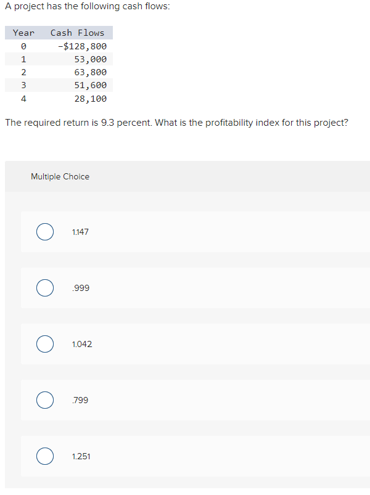The image size is (370, 495).
Task: Click the Year 1 cash flow of 53,000
Action: pos(89,59)
